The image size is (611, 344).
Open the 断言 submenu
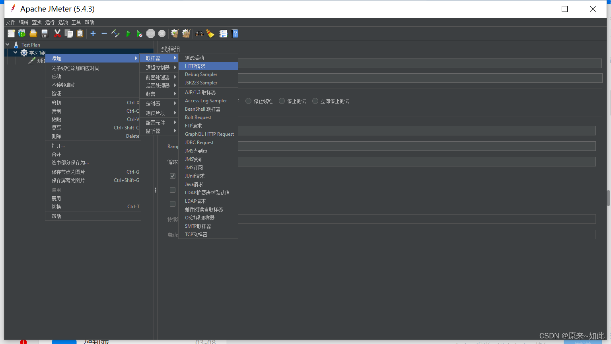[159, 94]
